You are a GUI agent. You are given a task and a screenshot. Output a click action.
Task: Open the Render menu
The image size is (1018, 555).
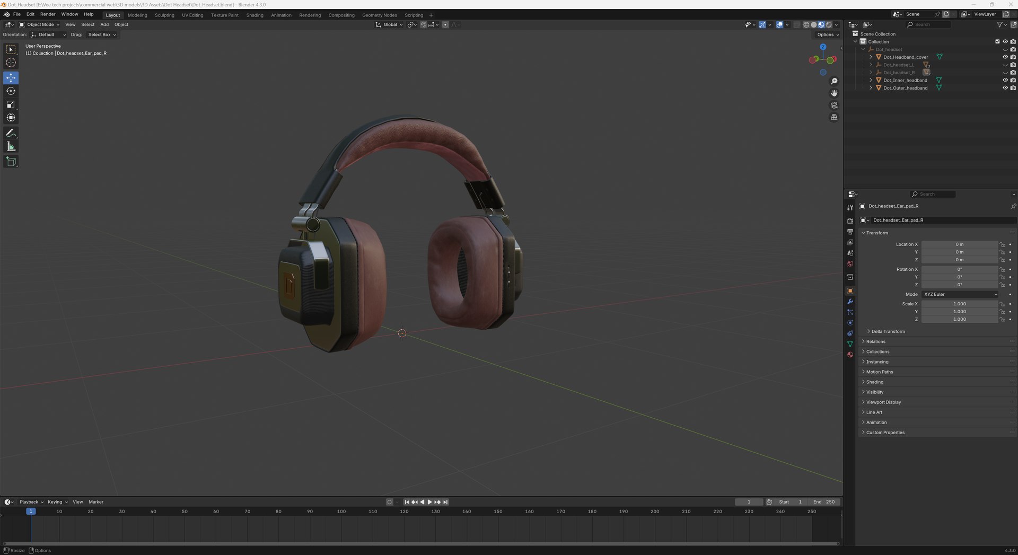pyautogui.click(x=48, y=14)
